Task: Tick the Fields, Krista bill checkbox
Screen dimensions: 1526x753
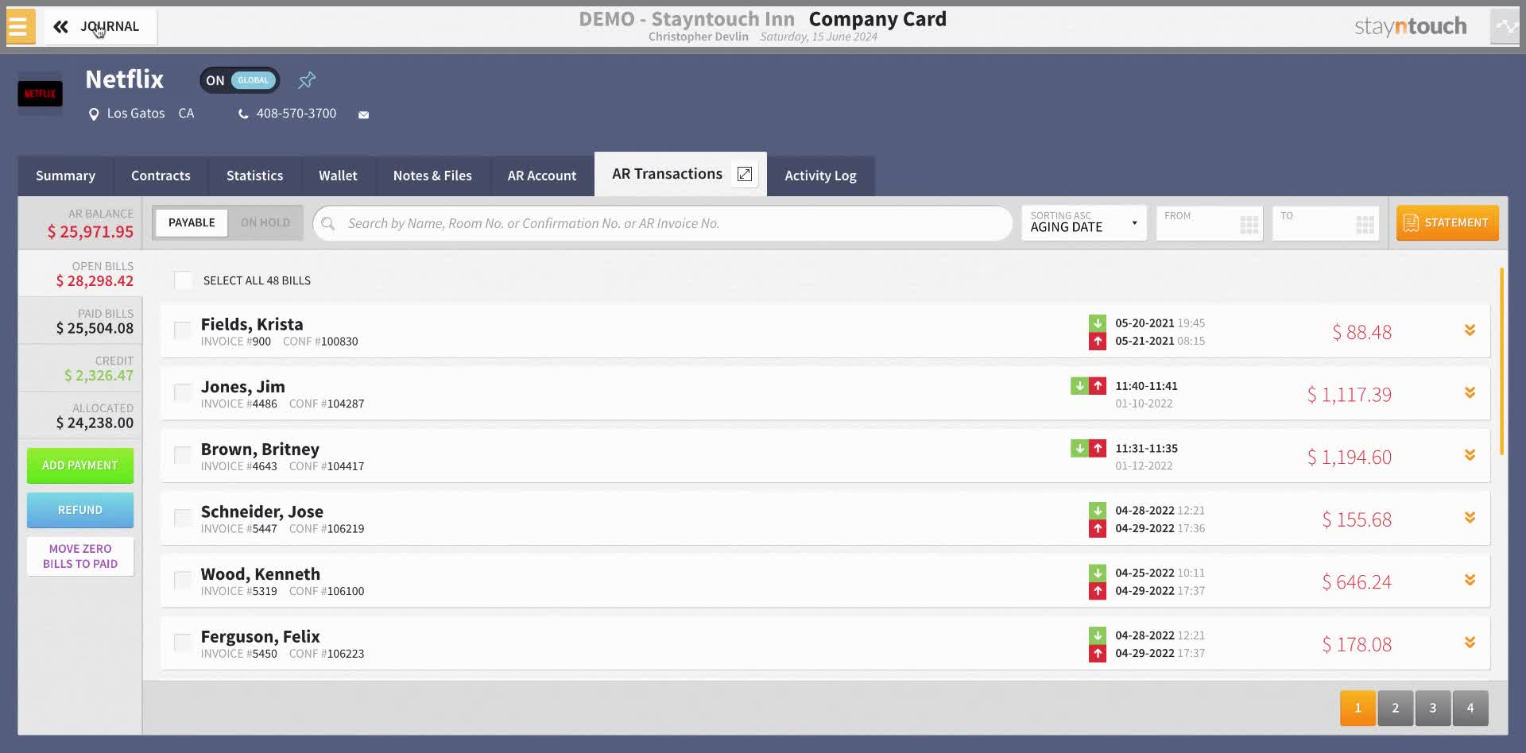Action: point(183,331)
